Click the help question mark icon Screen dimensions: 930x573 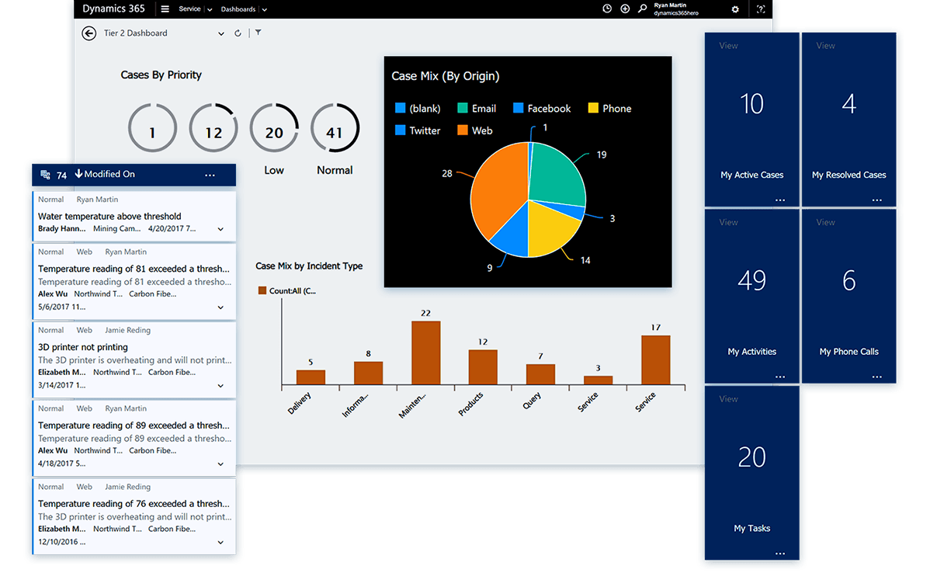click(761, 9)
